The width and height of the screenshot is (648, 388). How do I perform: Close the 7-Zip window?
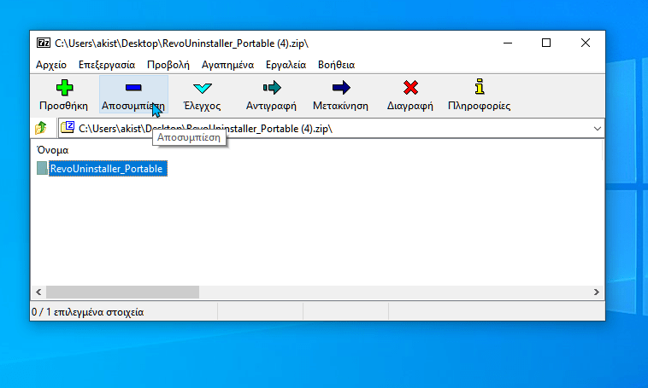(586, 43)
